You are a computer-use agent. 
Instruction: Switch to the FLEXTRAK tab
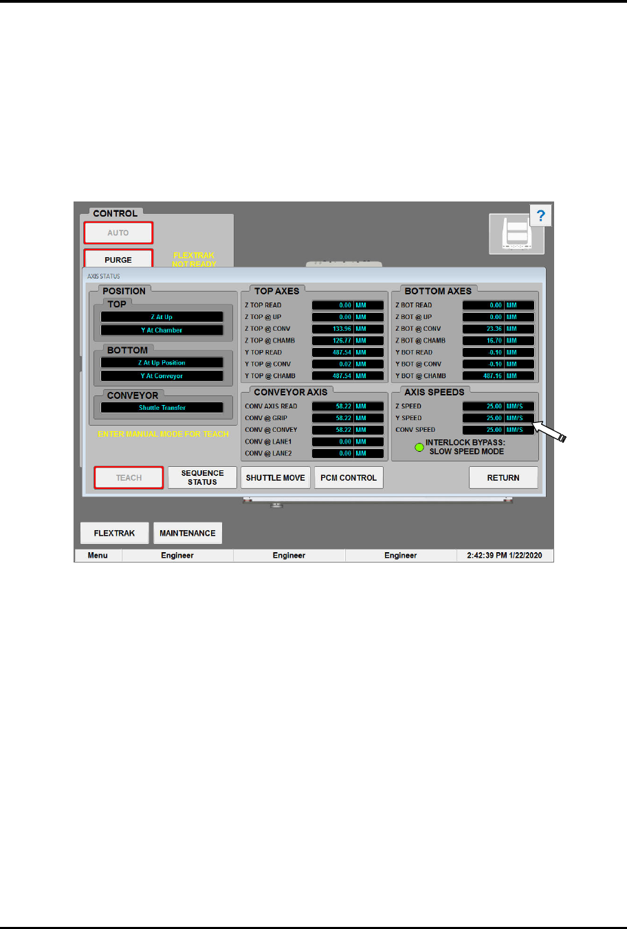click(x=115, y=533)
